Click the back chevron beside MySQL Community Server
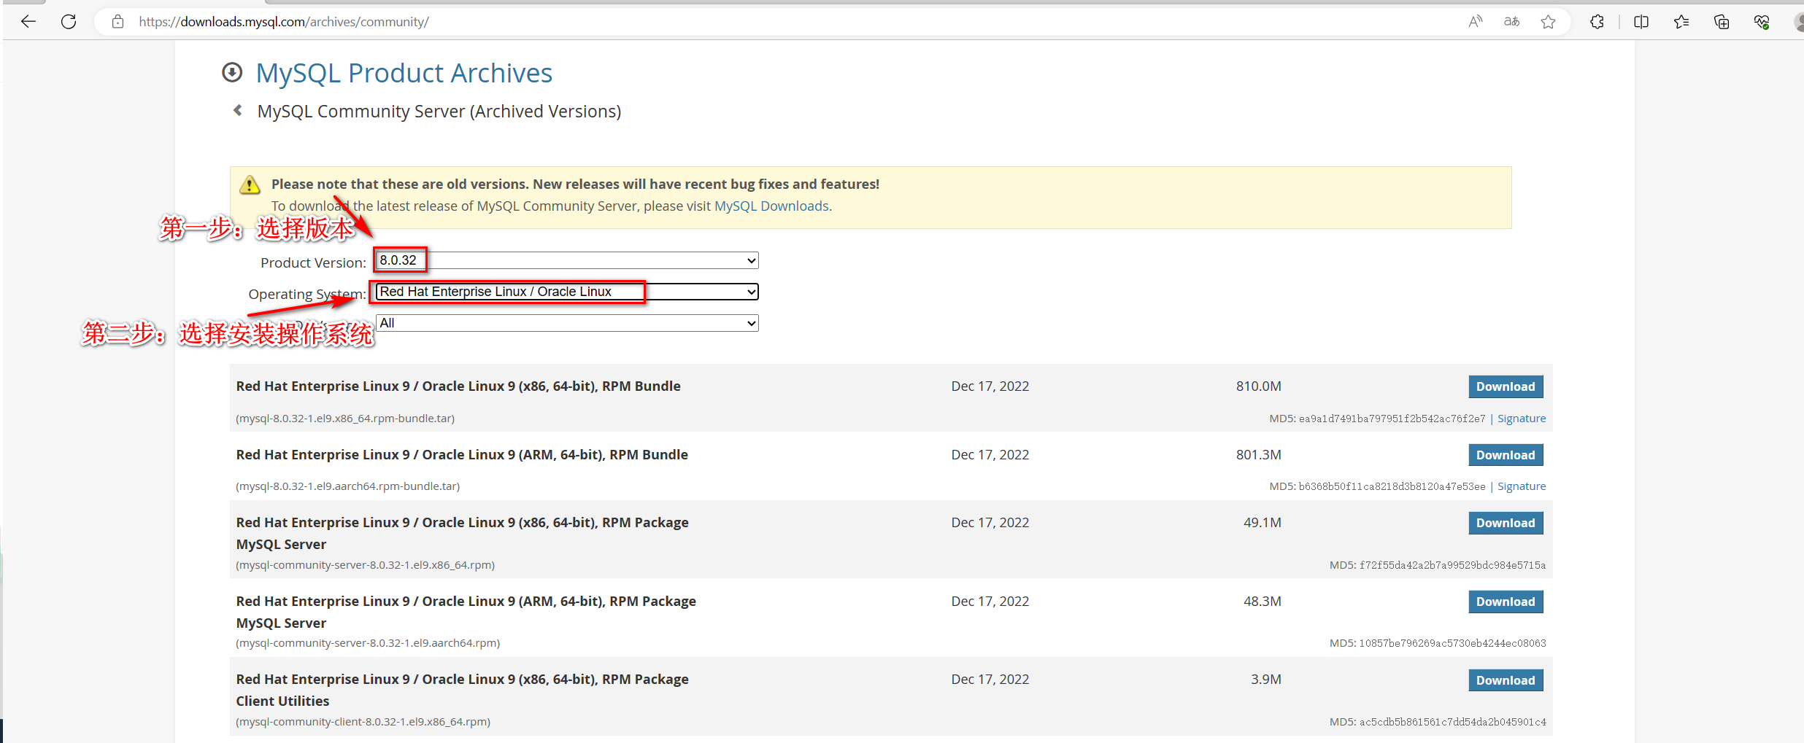 tap(237, 110)
